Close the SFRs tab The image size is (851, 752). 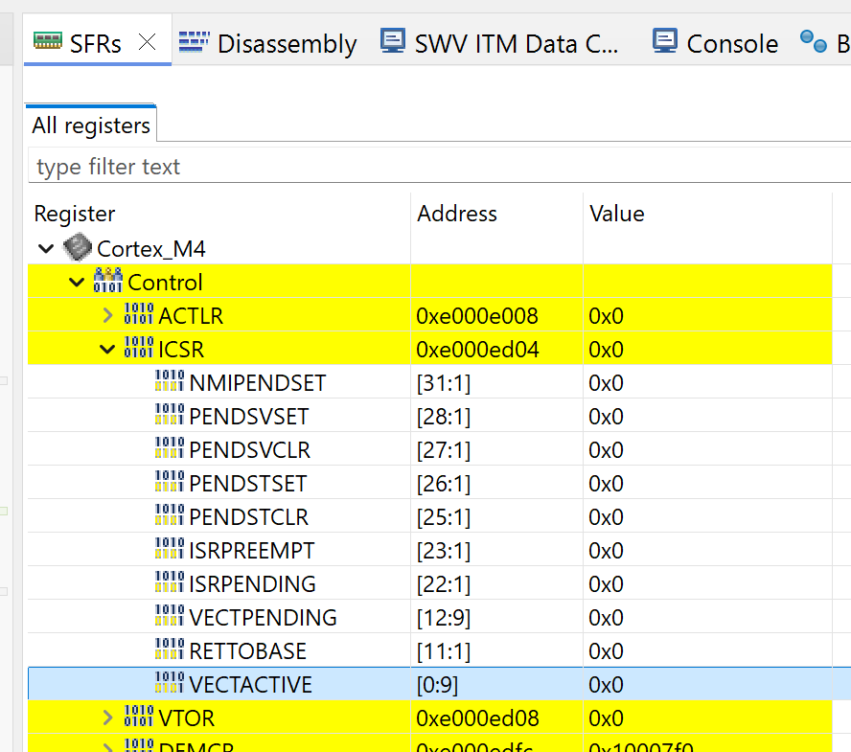[x=147, y=42]
